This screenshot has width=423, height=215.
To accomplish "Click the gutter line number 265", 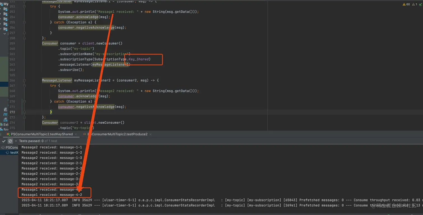I will point(12,75).
